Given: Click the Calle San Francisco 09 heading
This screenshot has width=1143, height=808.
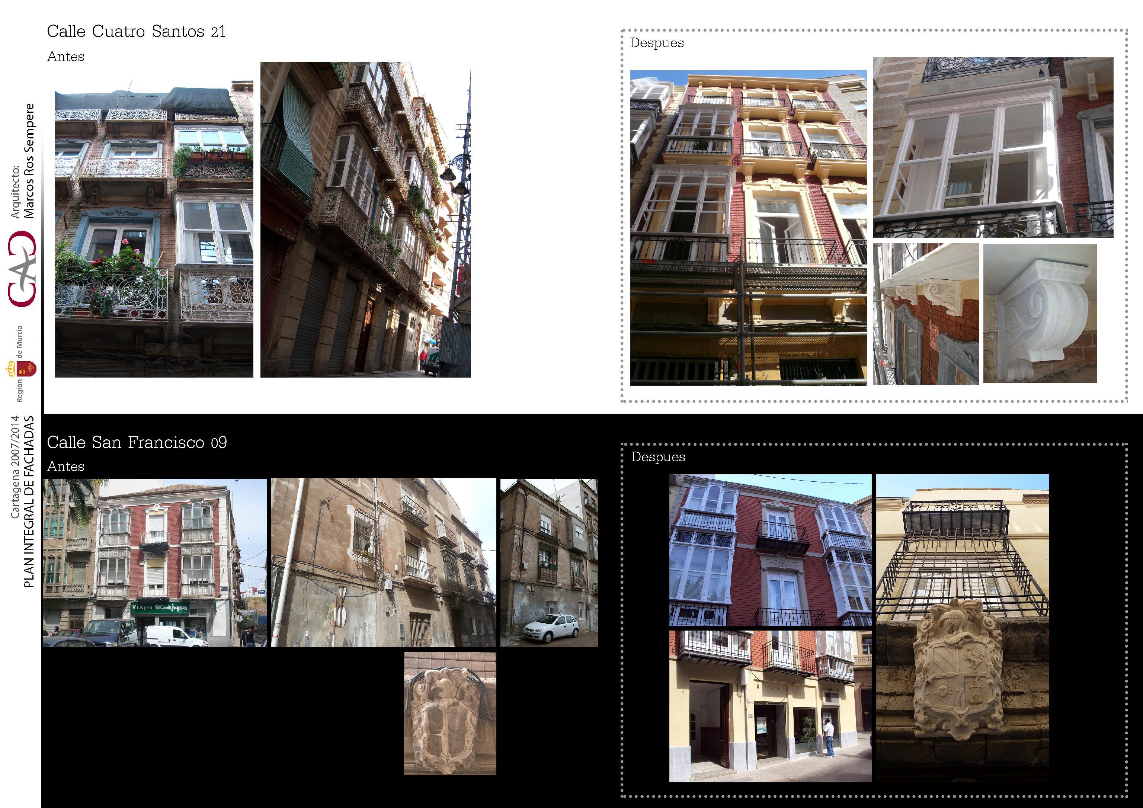Looking at the screenshot, I should (137, 442).
